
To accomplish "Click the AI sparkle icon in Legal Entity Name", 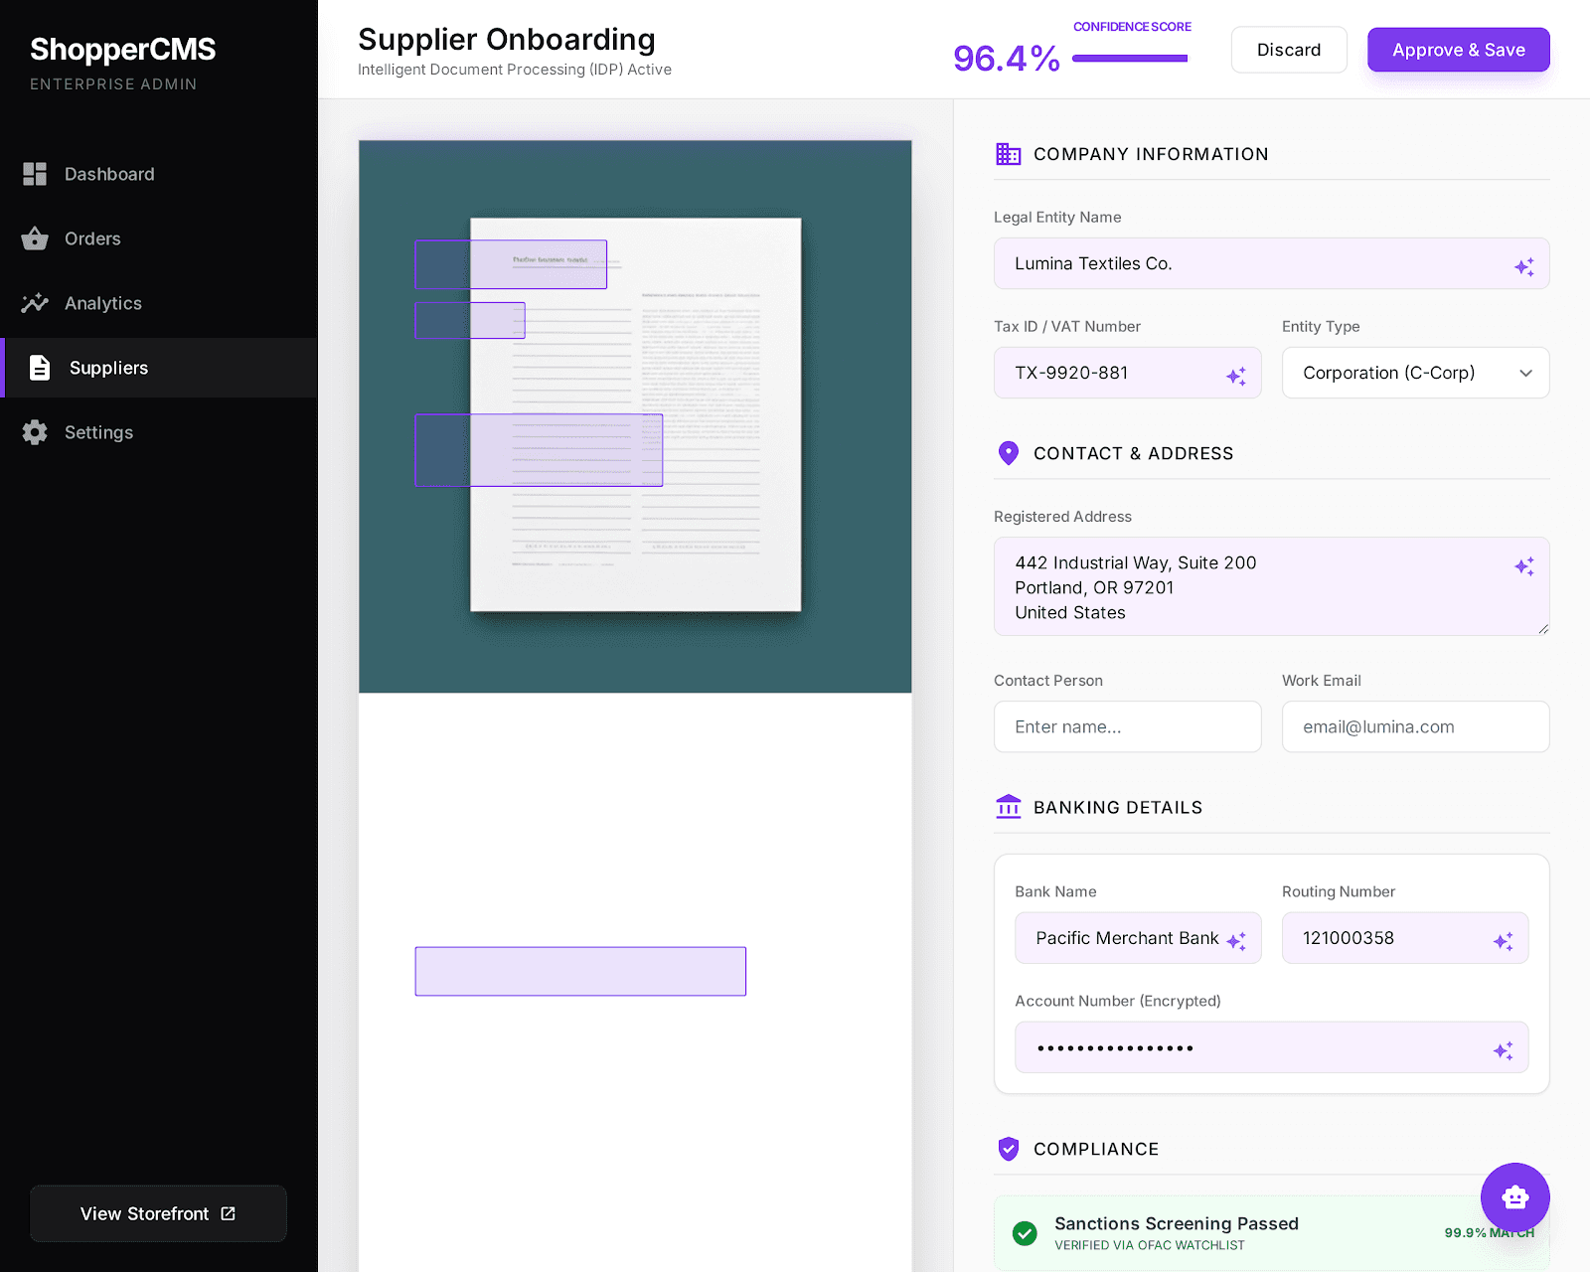I will [1523, 266].
